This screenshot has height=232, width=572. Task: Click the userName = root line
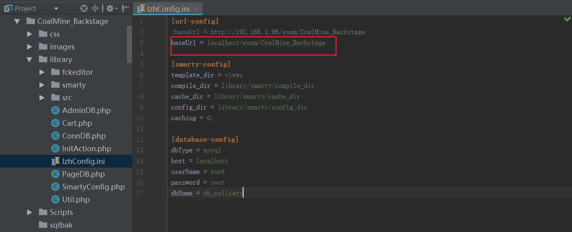pyautogui.click(x=198, y=172)
